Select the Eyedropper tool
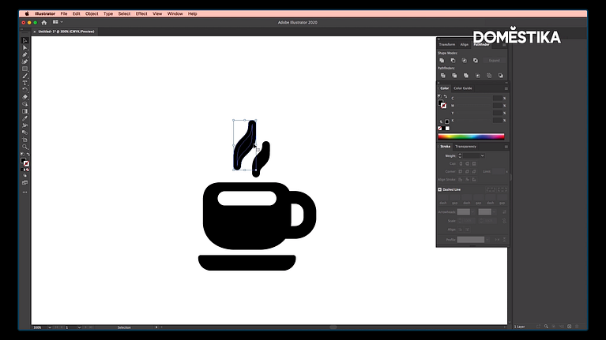Viewport: 606px width, 340px height. click(x=24, y=118)
